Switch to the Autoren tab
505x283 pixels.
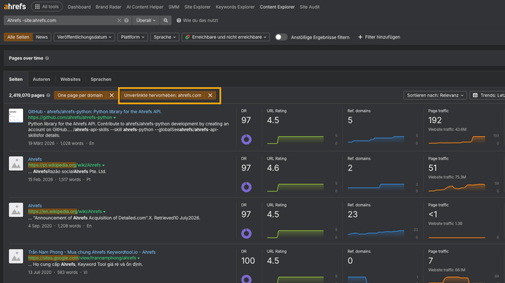(42, 79)
